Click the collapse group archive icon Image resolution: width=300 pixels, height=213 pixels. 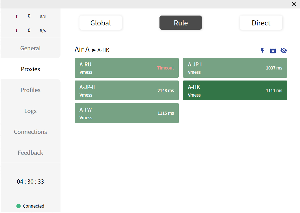[x=273, y=51]
